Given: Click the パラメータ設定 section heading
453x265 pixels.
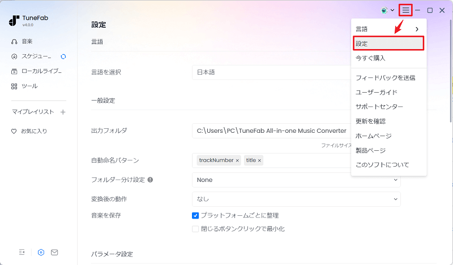Looking at the screenshot, I should click(112, 254).
